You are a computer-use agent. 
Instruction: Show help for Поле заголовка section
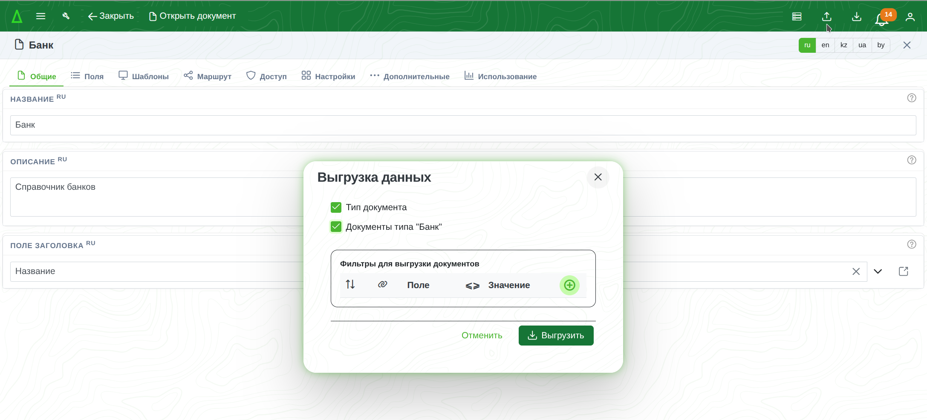912,244
